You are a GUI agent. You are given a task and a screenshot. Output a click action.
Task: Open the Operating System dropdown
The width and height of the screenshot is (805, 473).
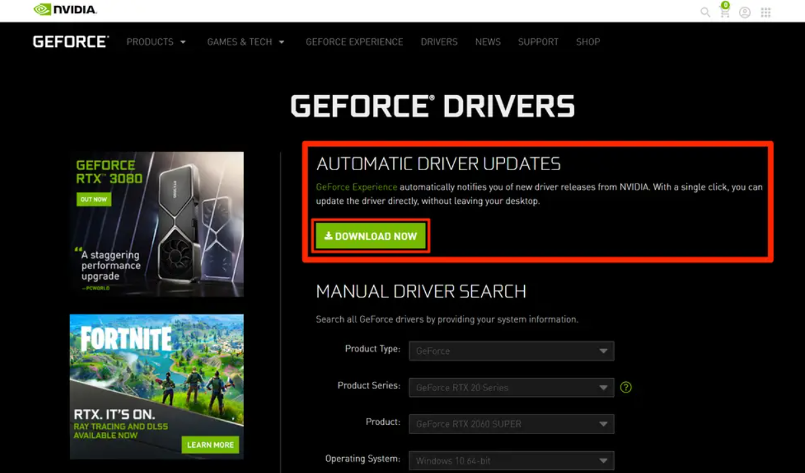[x=511, y=460]
